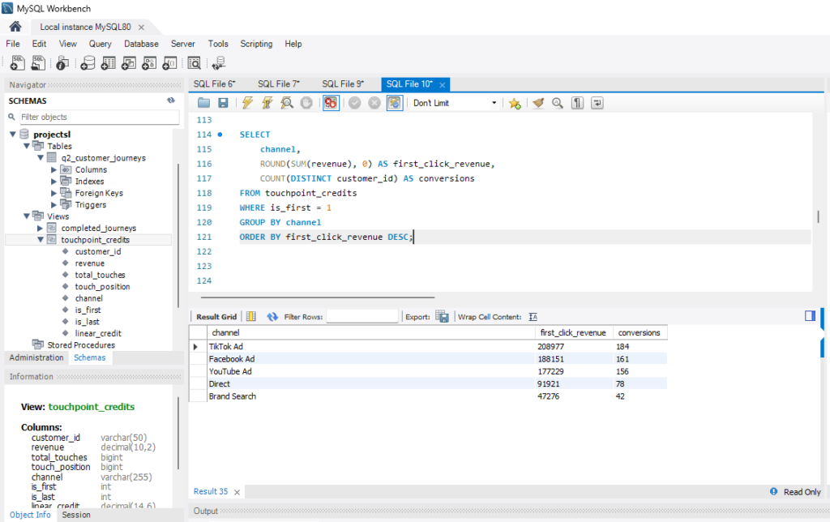Stop the query being executed
The width and height of the screenshot is (830, 522).
[306, 103]
